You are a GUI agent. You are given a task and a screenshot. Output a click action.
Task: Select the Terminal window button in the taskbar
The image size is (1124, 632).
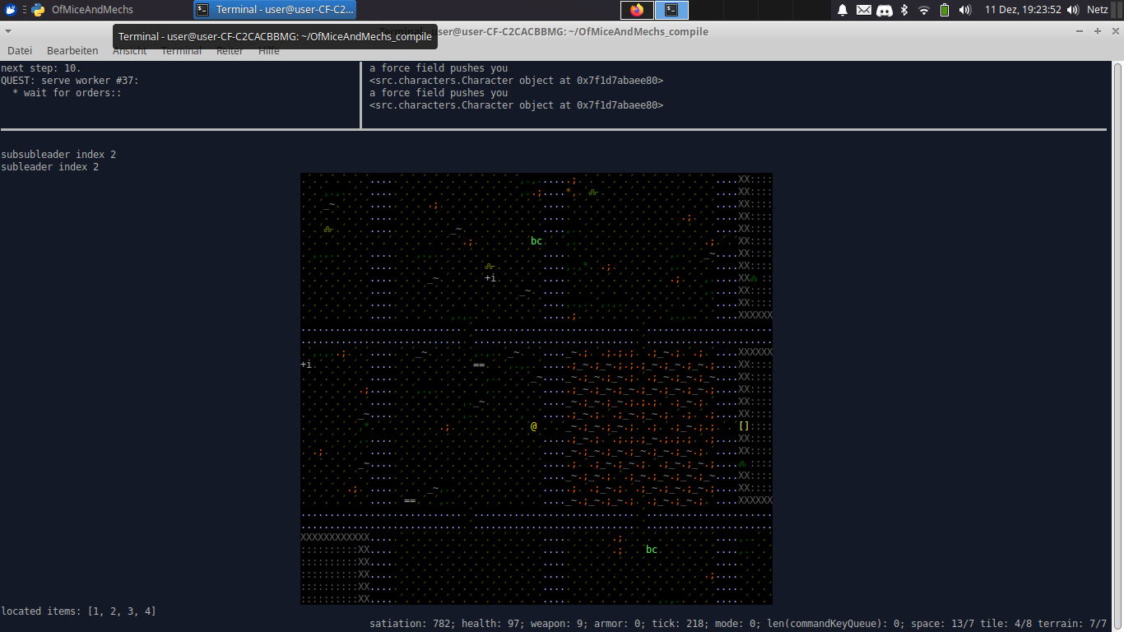pyautogui.click(x=275, y=10)
